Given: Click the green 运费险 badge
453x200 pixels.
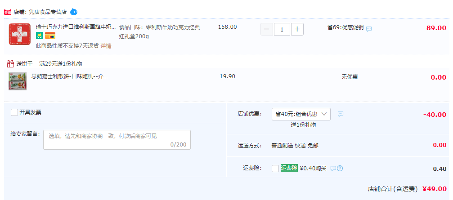Looking at the screenshot, I should click(289, 168).
